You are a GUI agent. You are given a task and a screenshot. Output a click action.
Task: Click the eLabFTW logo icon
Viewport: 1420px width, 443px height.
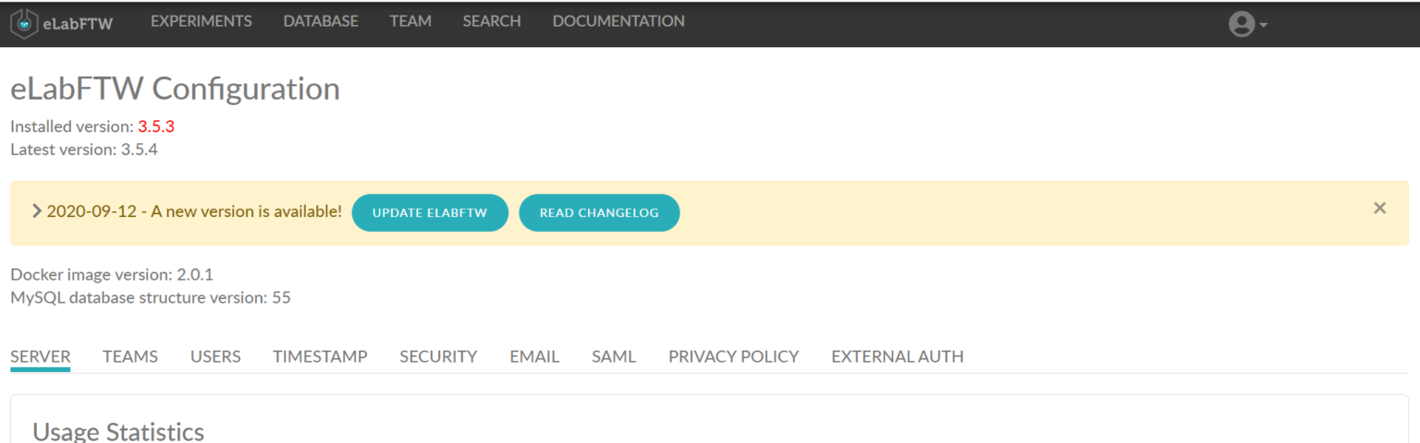click(x=25, y=23)
